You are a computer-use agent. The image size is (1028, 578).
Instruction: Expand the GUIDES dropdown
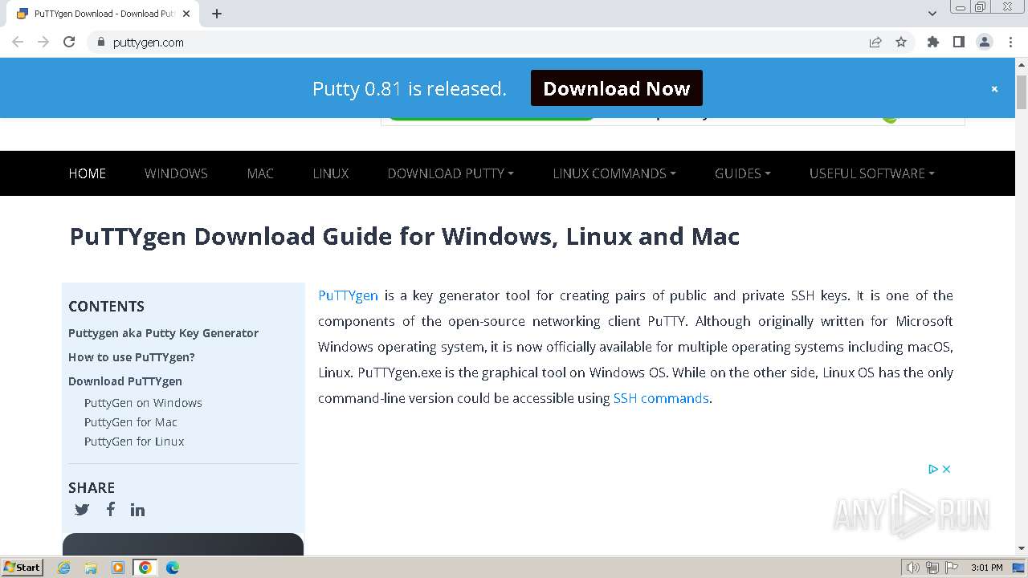[743, 173]
